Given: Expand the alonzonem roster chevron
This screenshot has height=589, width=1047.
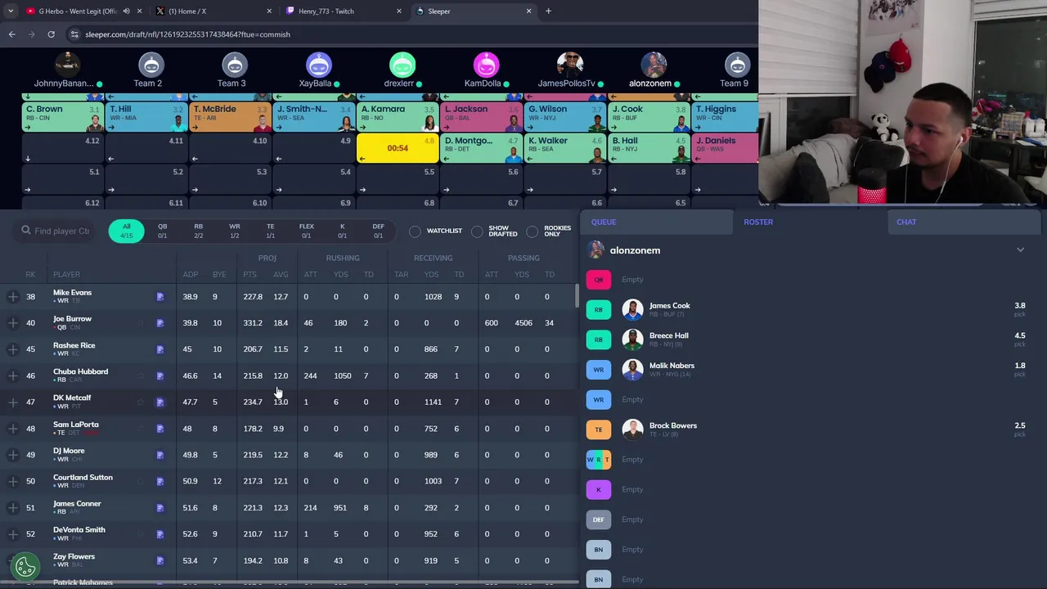Looking at the screenshot, I should pyautogui.click(x=1020, y=250).
